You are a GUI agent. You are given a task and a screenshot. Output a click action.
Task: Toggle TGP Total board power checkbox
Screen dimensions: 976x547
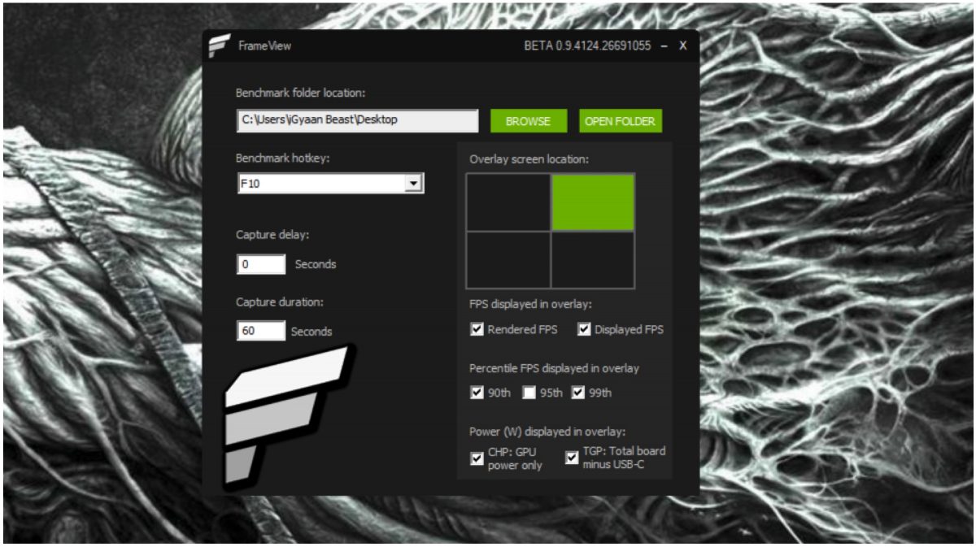tap(572, 458)
